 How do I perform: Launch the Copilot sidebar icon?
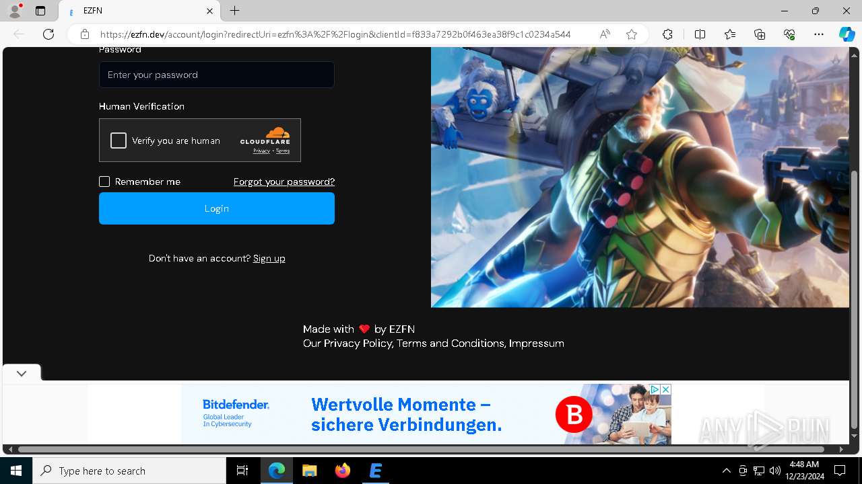pyautogui.click(x=847, y=34)
